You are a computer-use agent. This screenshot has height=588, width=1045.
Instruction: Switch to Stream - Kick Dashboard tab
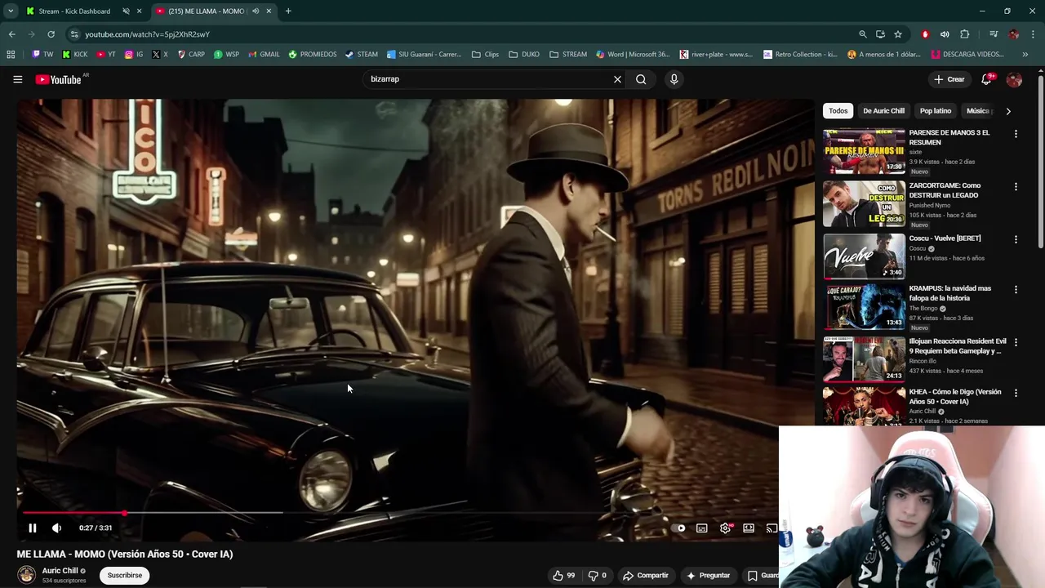(73, 11)
